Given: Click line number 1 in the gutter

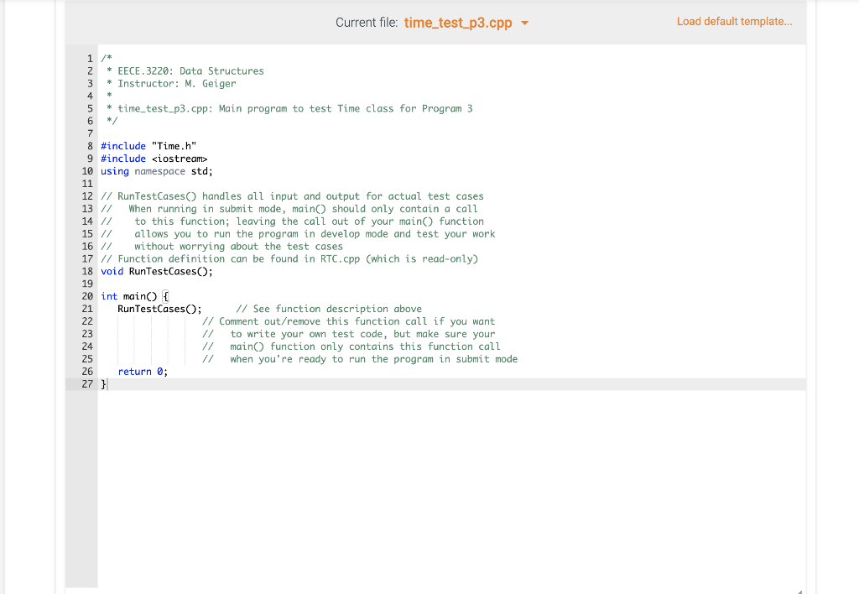Looking at the screenshot, I should click(89, 58).
